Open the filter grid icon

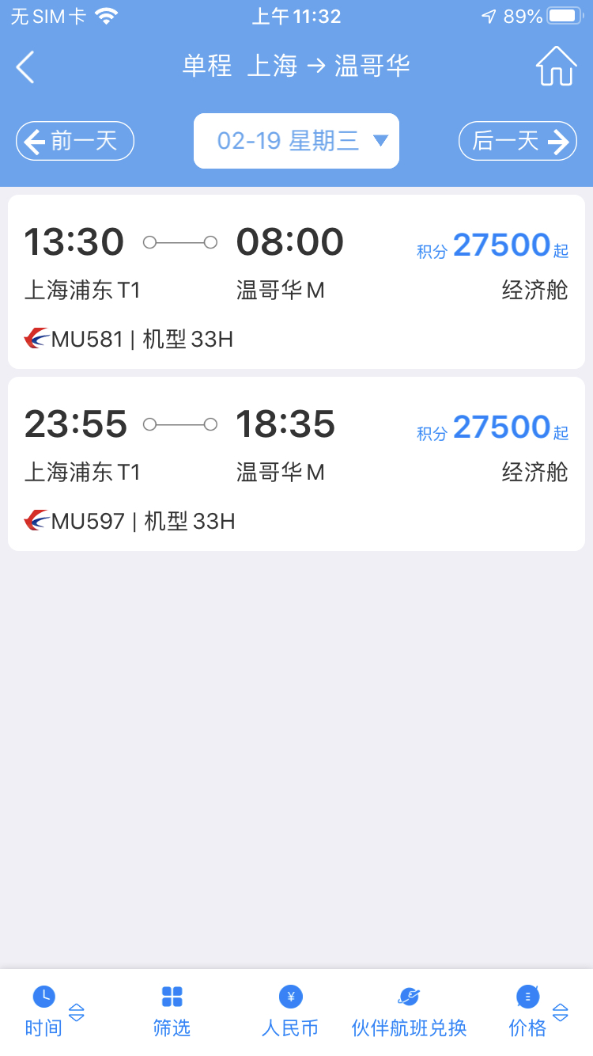[x=172, y=996]
